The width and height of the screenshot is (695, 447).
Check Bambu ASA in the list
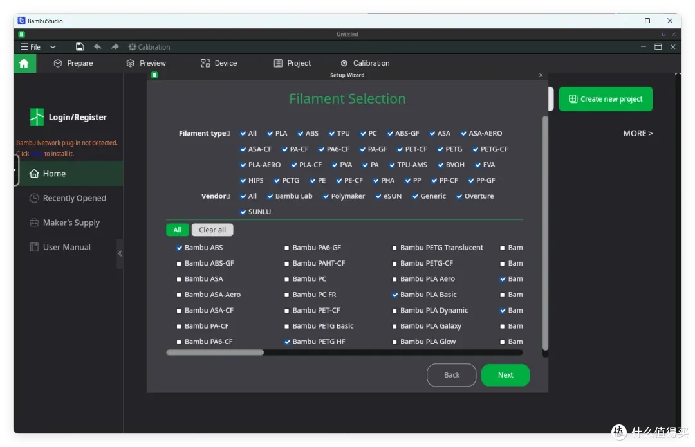click(179, 279)
